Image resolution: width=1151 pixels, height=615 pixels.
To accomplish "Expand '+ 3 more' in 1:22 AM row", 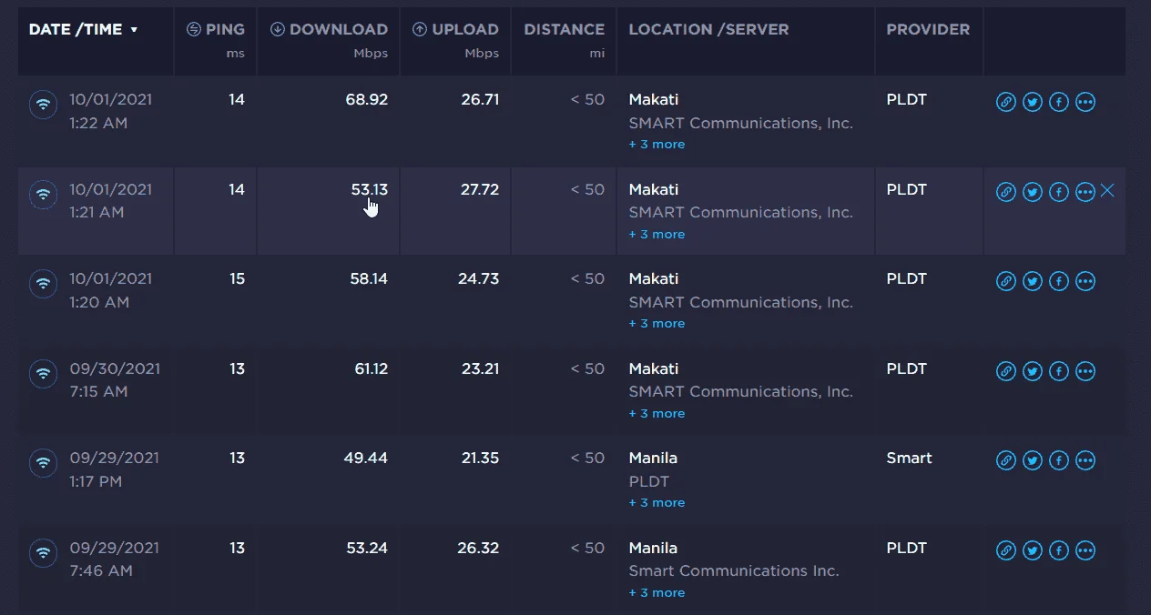I will pyautogui.click(x=657, y=145).
